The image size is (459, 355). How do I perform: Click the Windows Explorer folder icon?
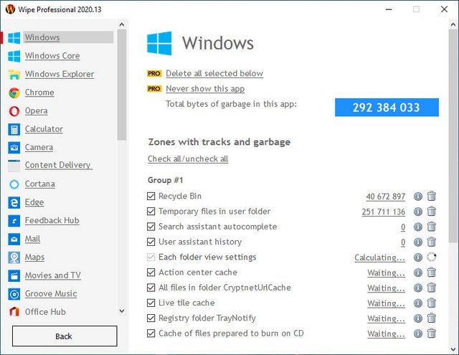pos(14,75)
